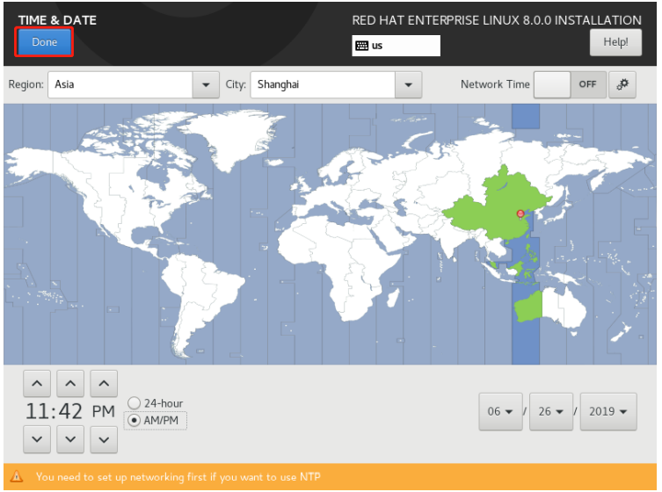This screenshot has width=662, height=492.
Task: Toggle AM/PM with down arrow
Action: click(x=104, y=439)
